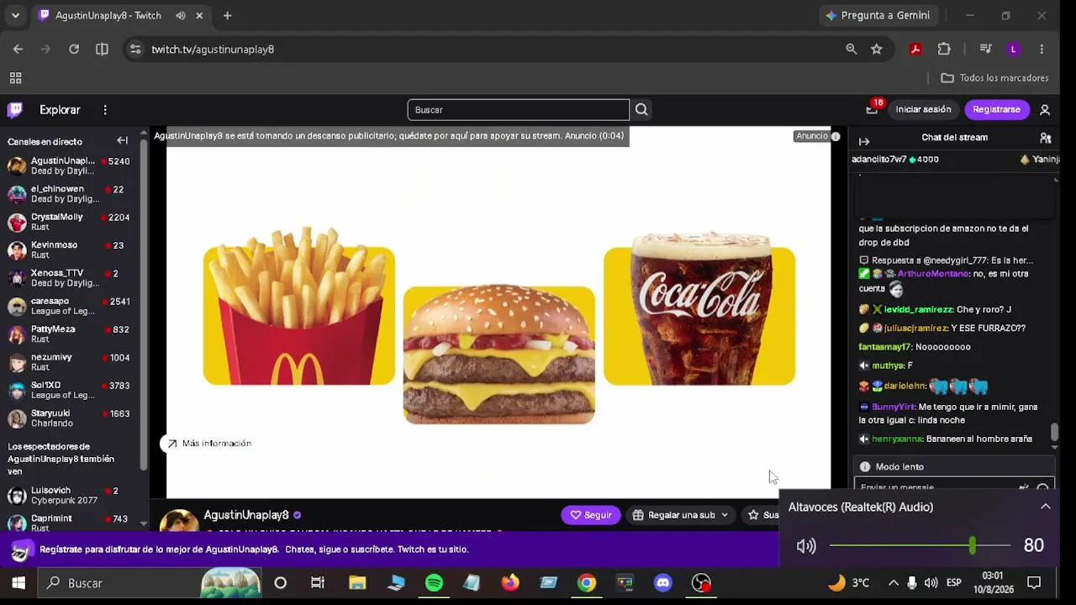
Task: Click the Chrome address bar URL
Action: (x=213, y=50)
